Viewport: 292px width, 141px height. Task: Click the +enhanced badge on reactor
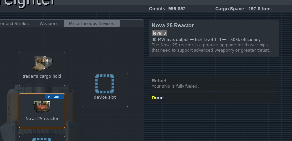point(55,97)
